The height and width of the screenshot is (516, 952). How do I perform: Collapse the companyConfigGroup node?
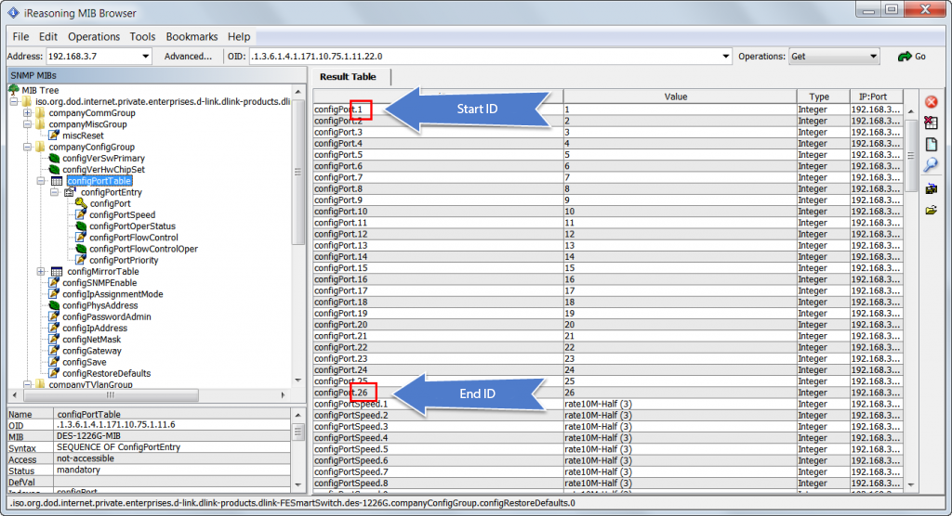pyautogui.click(x=27, y=147)
